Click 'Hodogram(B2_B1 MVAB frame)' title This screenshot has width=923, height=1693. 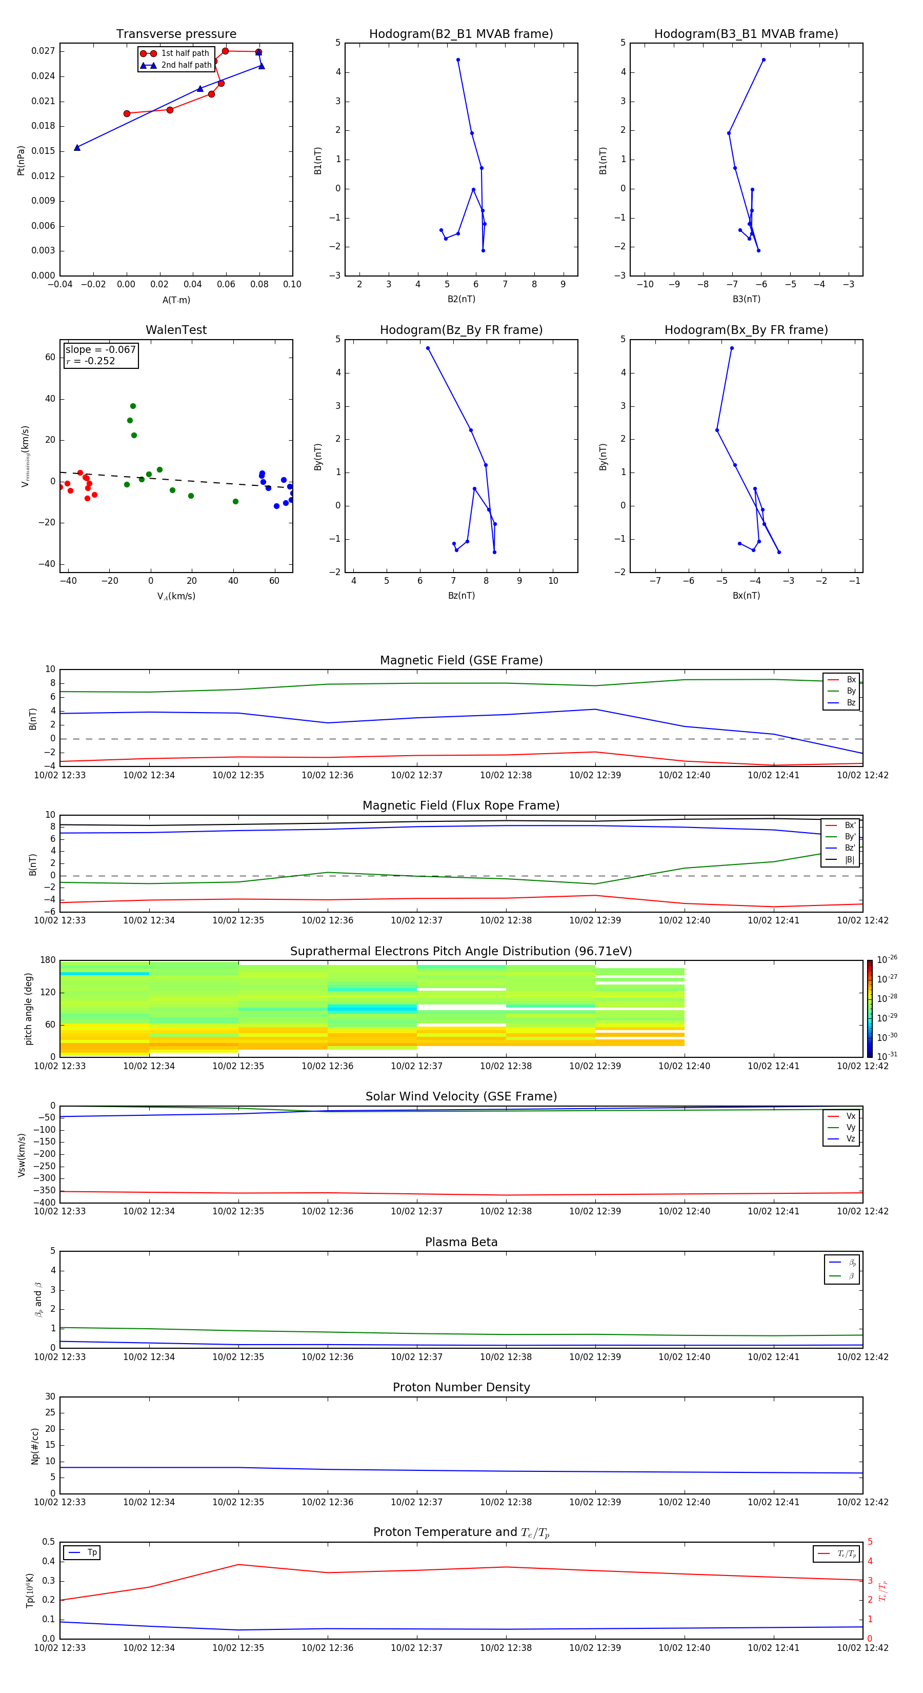pyautogui.click(x=461, y=34)
